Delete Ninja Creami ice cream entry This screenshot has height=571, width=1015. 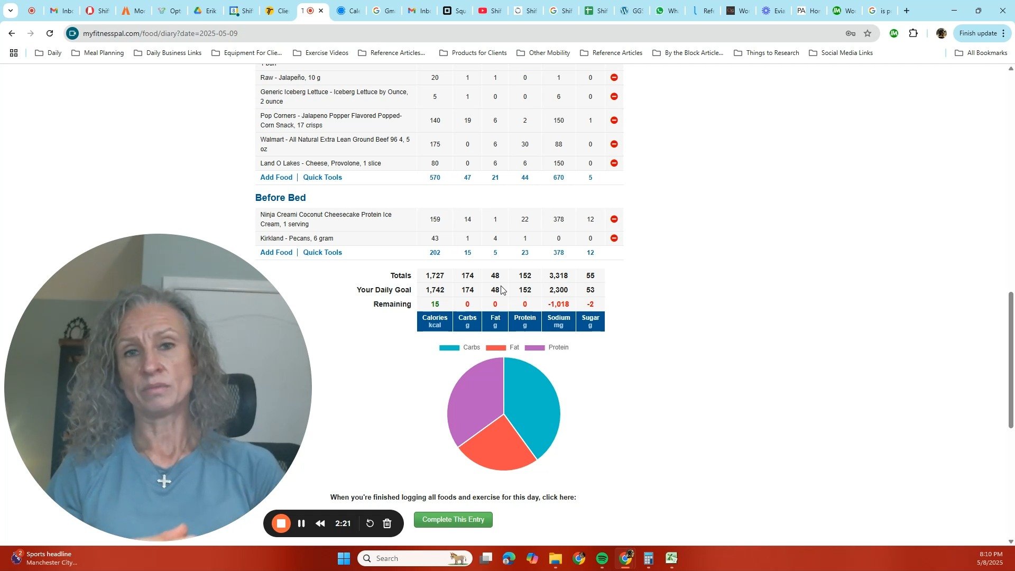click(x=614, y=219)
